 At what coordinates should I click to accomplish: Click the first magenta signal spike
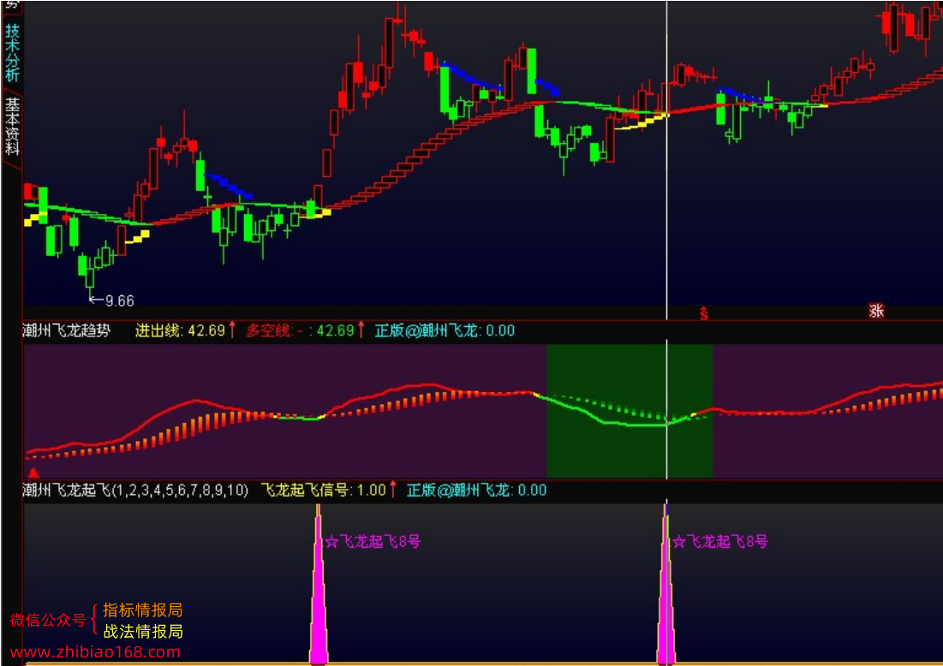point(318,595)
